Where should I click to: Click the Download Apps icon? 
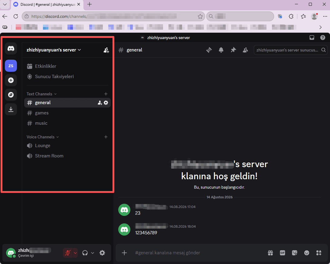click(x=11, y=109)
